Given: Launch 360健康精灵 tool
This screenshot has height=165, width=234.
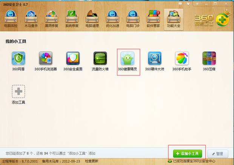Looking at the screenshot, I should [127, 61].
